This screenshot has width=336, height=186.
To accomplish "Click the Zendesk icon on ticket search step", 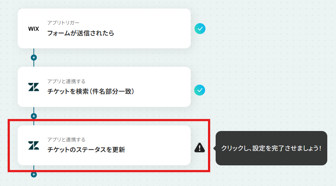I will [x=34, y=87].
